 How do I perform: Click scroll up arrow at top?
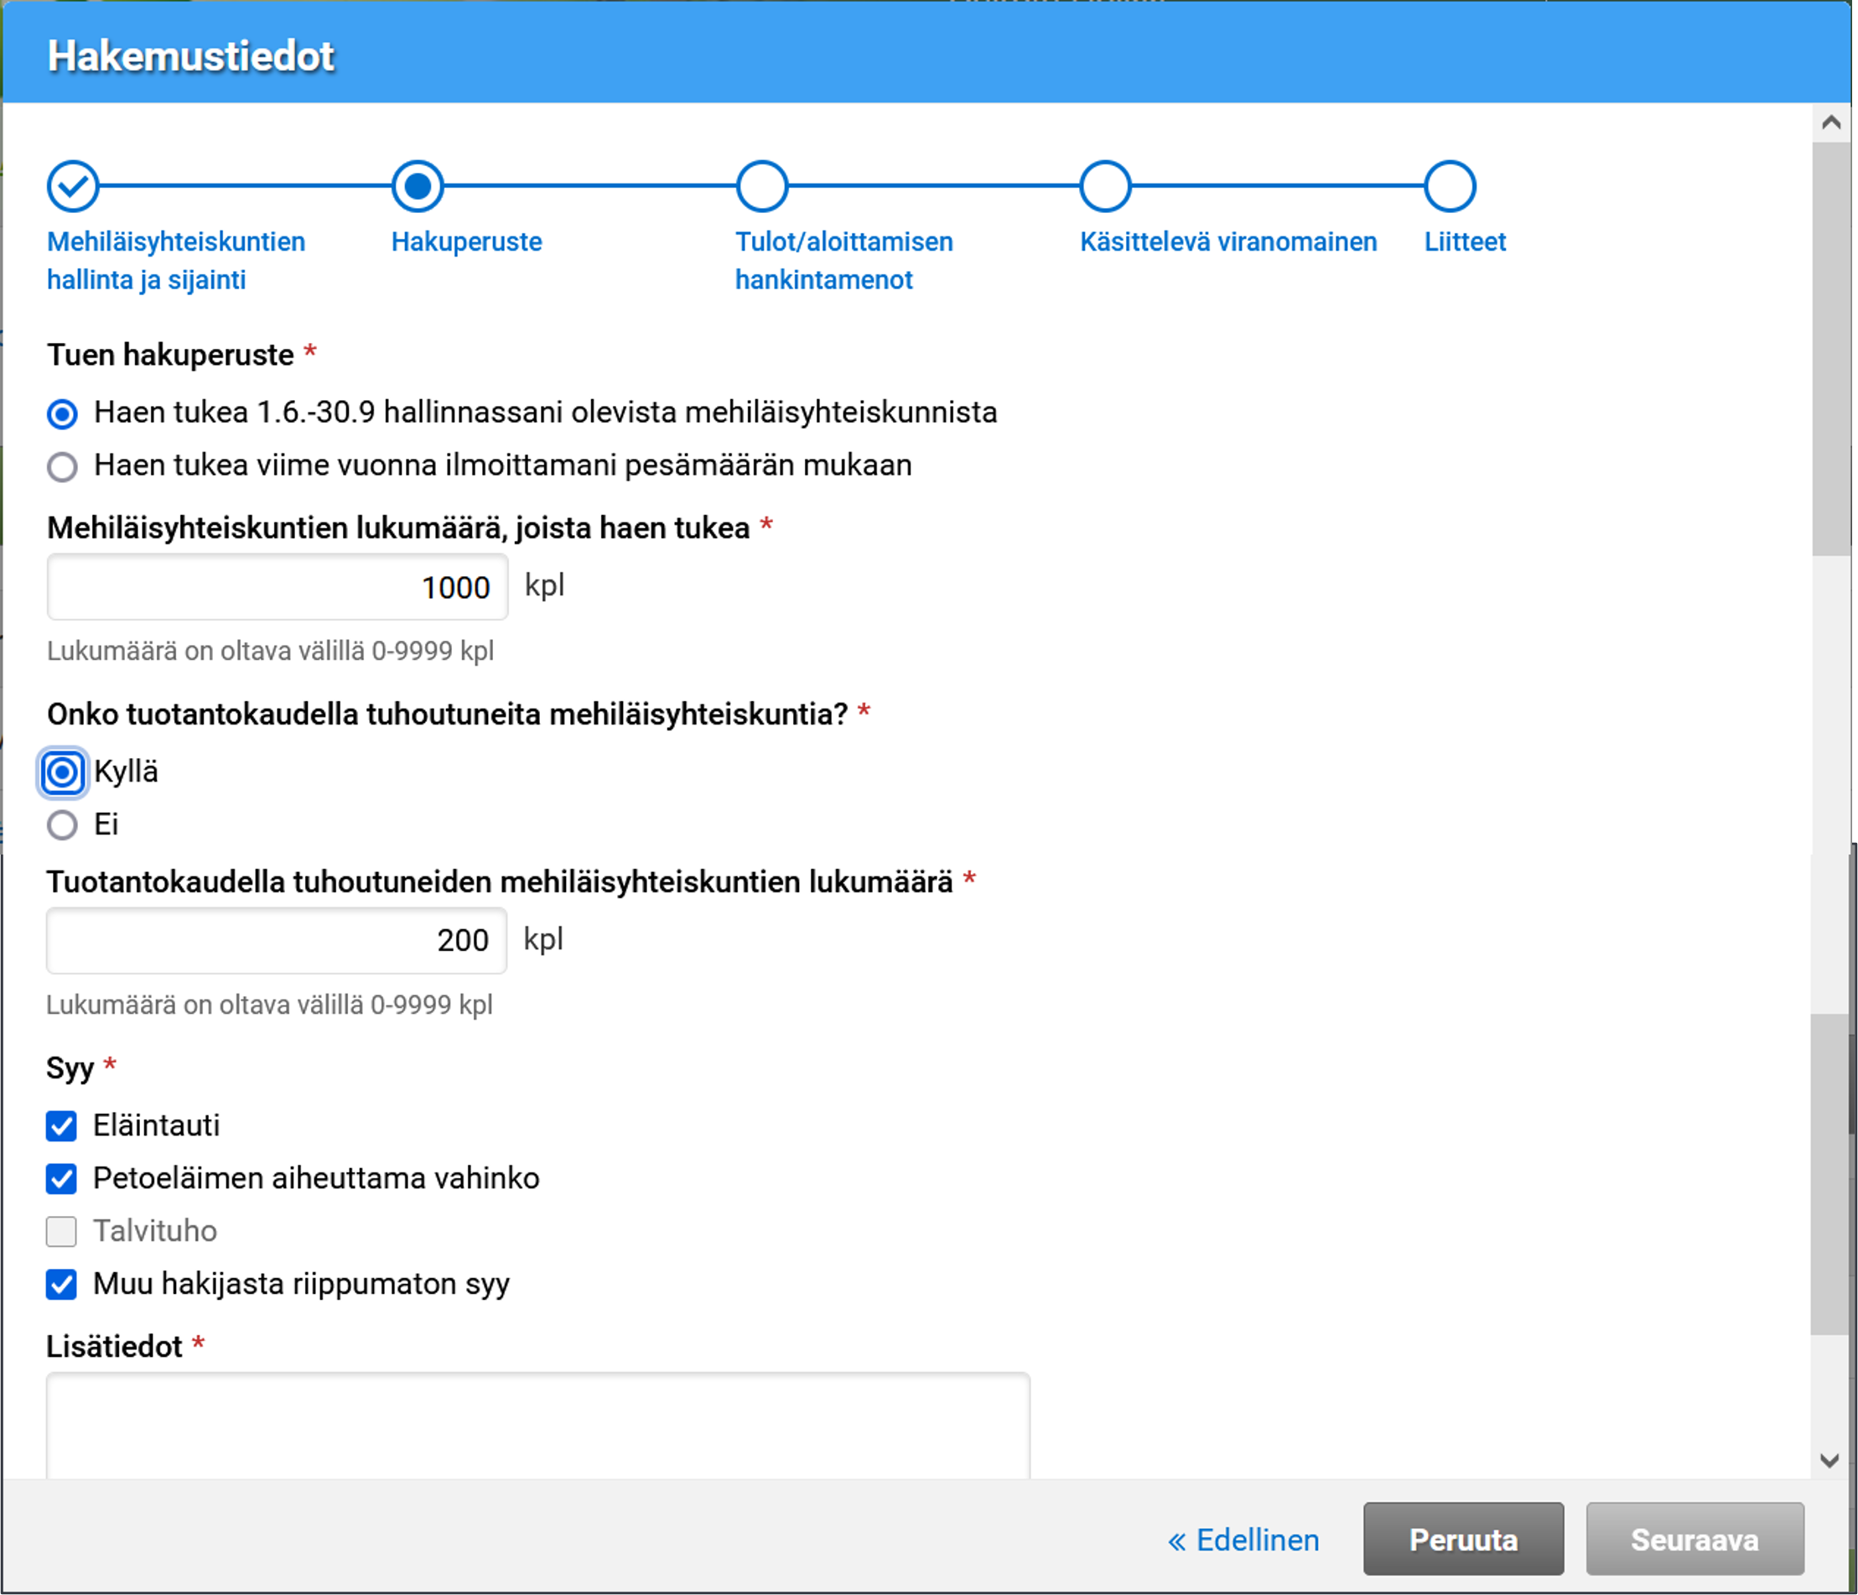pyautogui.click(x=1831, y=123)
